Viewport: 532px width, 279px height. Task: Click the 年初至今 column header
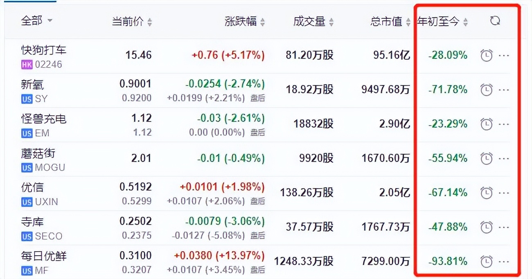(x=439, y=20)
